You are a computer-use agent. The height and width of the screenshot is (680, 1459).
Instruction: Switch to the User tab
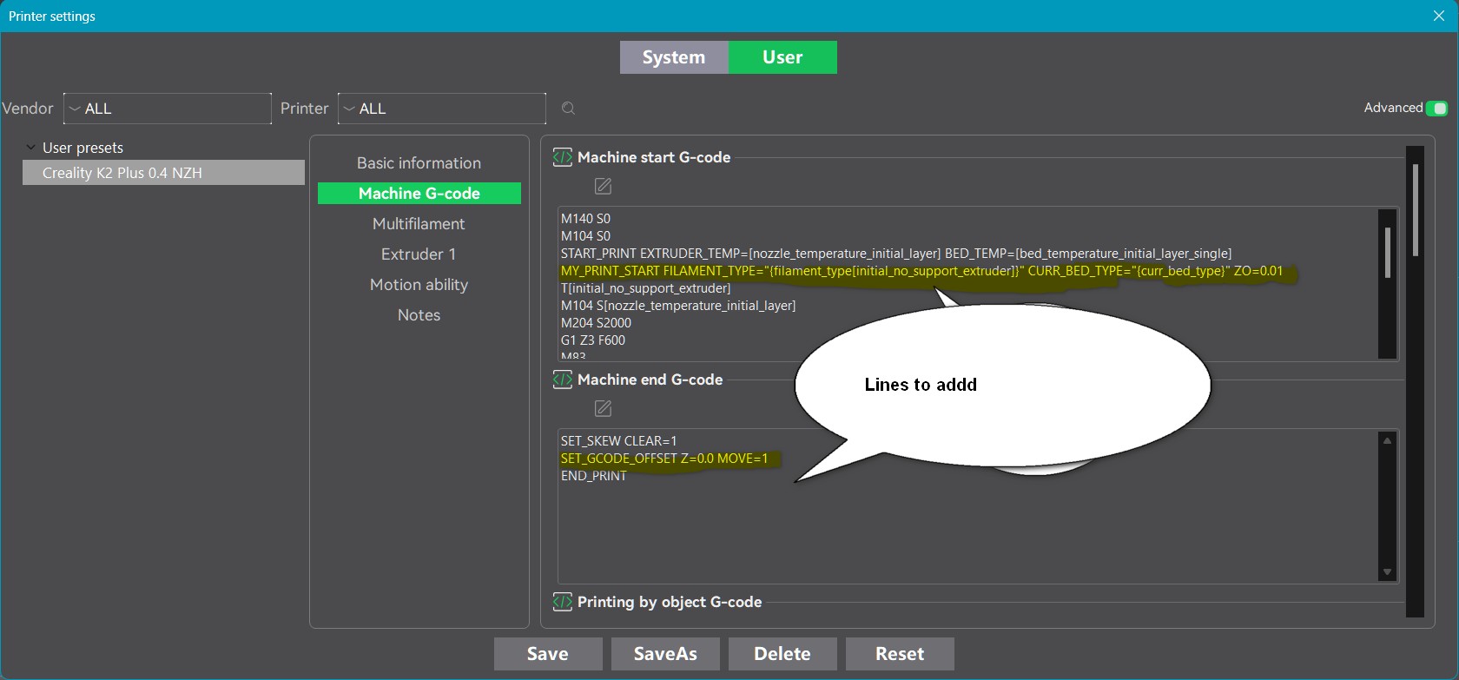click(782, 57)
